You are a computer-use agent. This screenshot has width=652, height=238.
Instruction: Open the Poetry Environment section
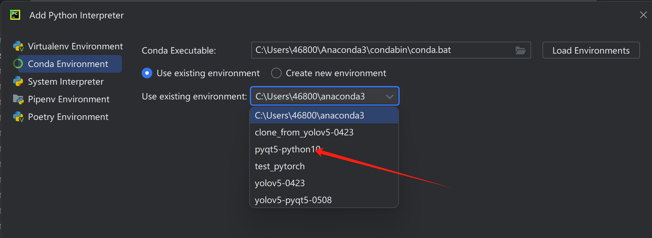pyautogui.click(x=68, y=117)
